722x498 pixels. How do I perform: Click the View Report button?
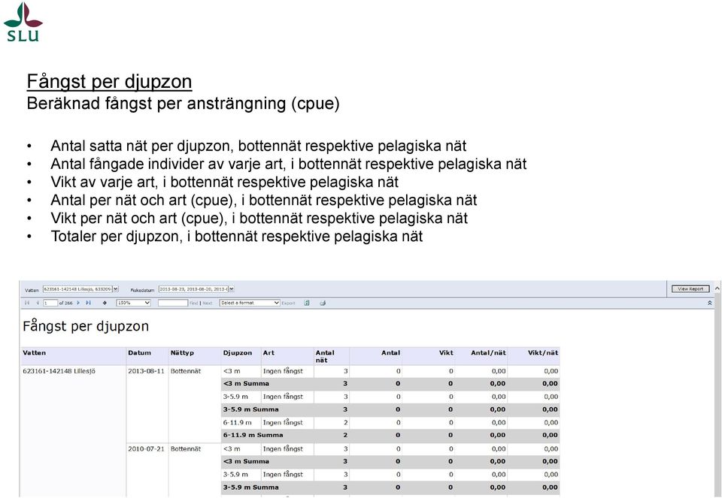pos(690,288)
